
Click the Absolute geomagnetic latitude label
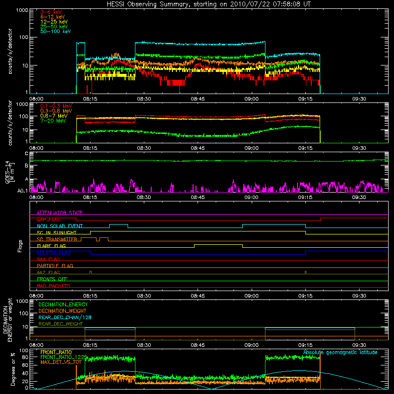click(340, 352)
